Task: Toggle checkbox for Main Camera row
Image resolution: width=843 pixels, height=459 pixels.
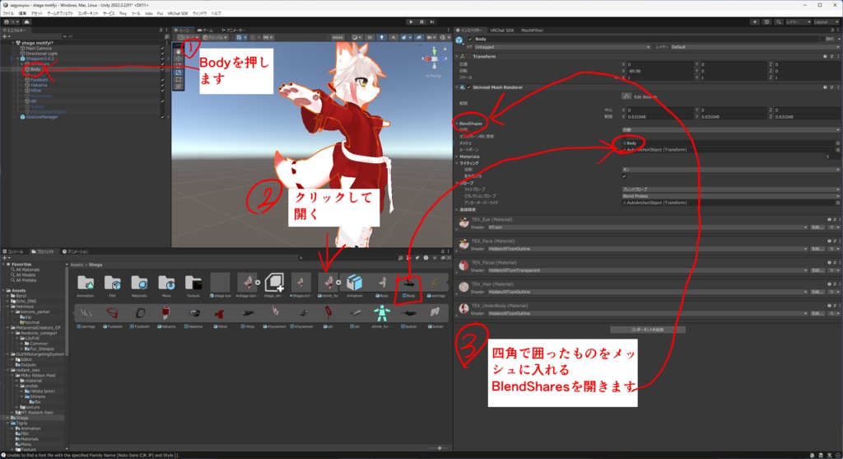Action: [x=162, y=49]
